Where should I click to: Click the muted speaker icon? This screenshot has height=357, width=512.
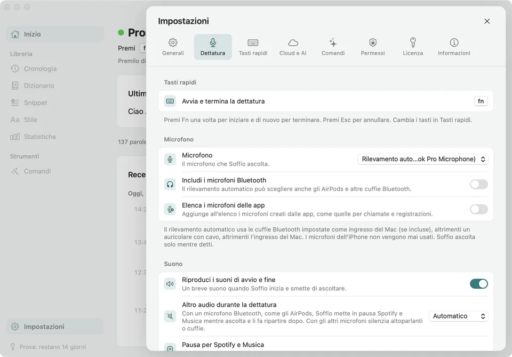(x=170, y=316)
